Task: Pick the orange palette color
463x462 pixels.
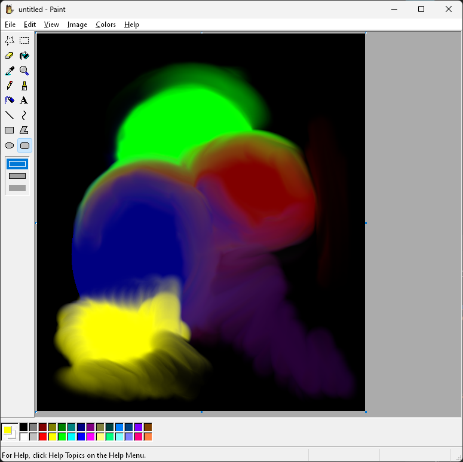Action: click(148, 436)
